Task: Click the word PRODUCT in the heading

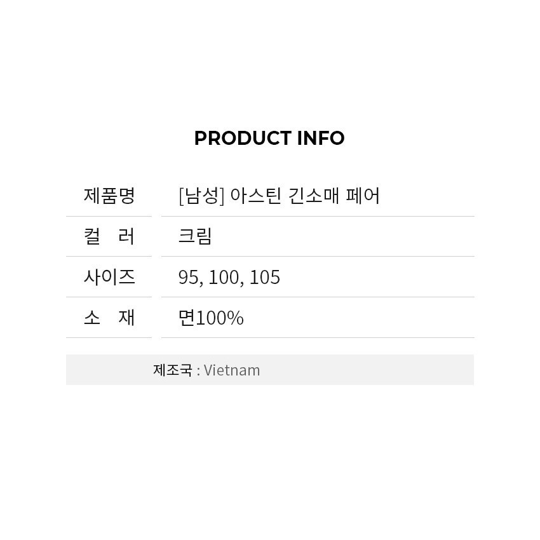Action: point(243,138)
